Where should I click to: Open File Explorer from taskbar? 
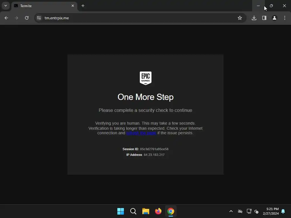146,211
